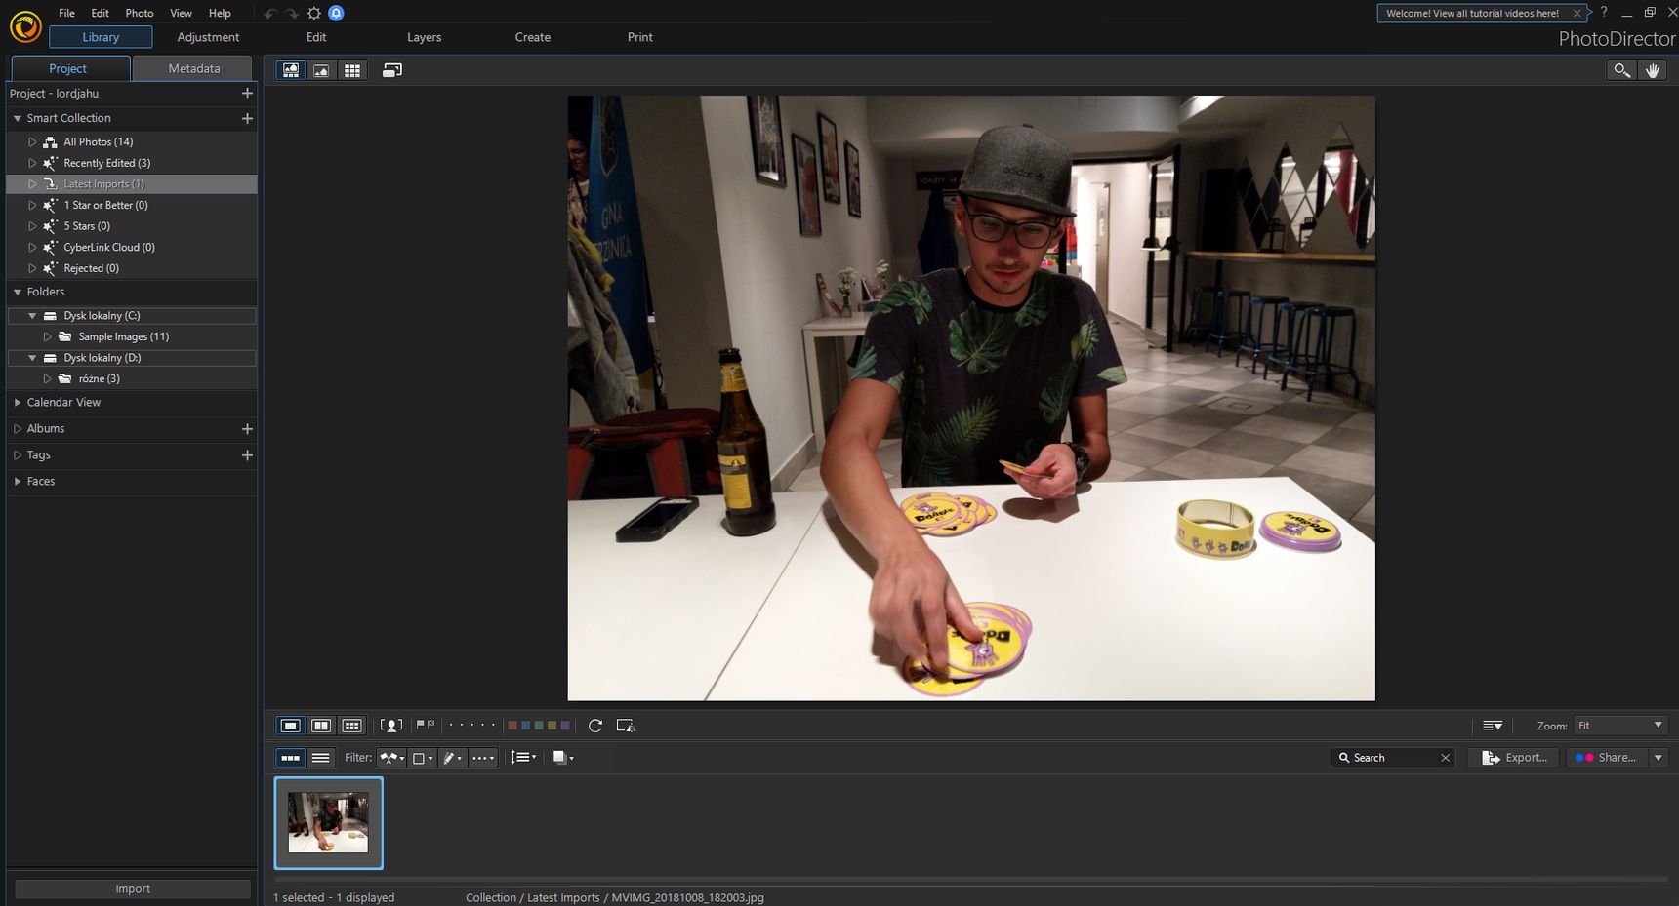Click the Undo arrow icon

pyautogui.click(x=270, y=14)
